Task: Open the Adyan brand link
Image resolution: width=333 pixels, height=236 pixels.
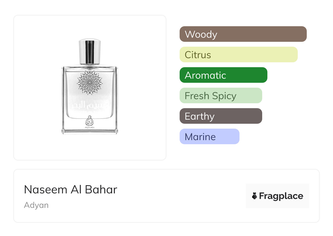Action: pyautogui.click(x=36, y=205)
